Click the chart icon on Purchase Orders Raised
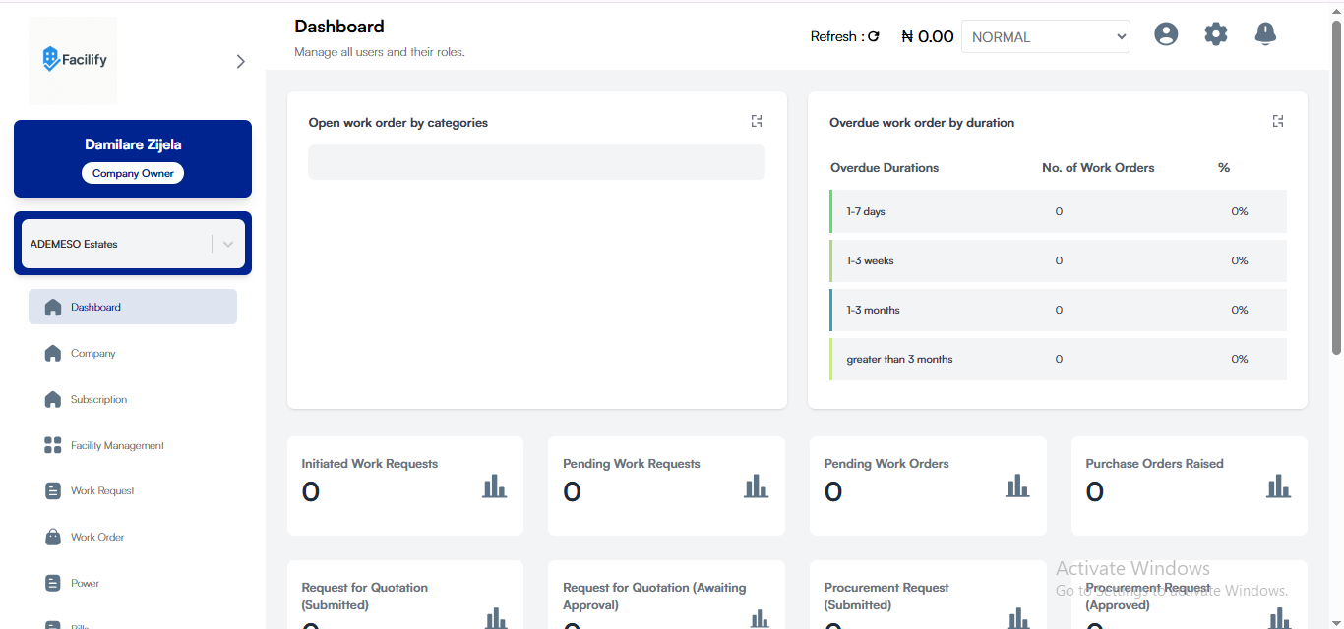The image size is (1344, 629). (1278, 486)
